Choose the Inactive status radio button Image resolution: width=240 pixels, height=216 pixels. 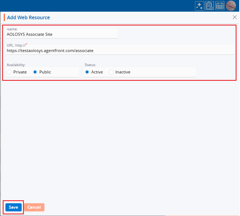[111, 72]
